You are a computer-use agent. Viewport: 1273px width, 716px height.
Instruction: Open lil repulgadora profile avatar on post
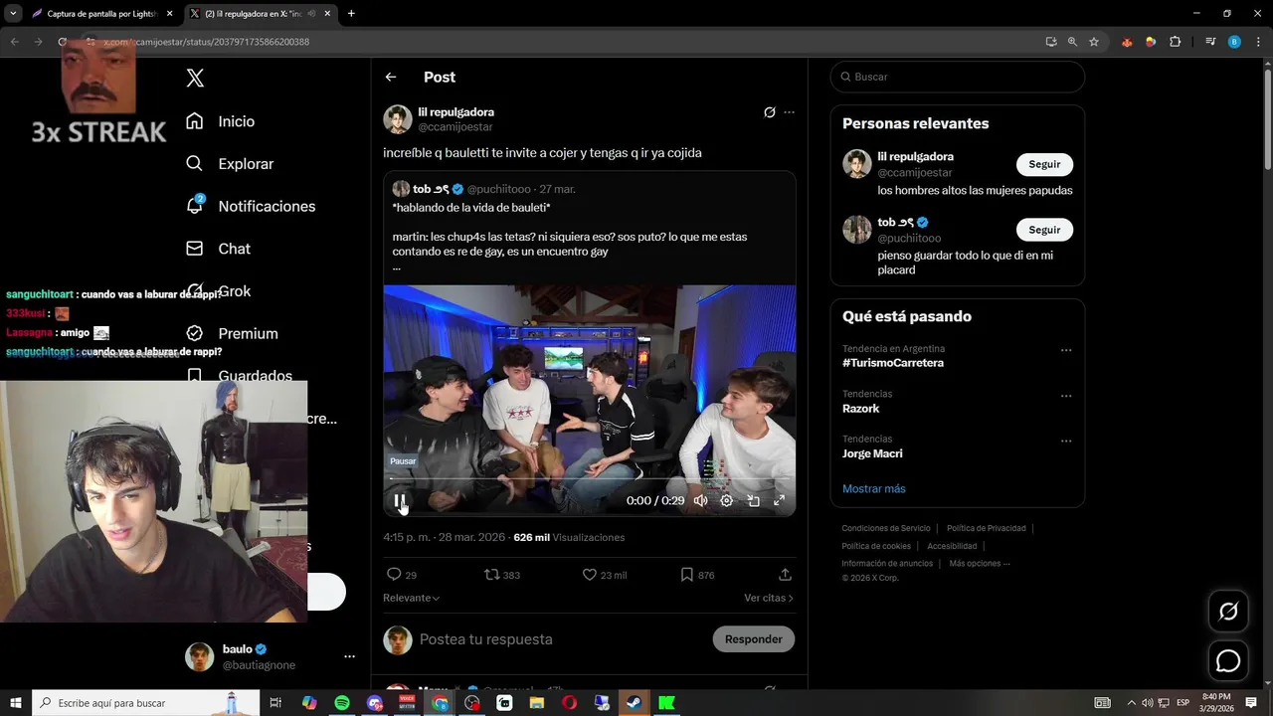point(398,119)
